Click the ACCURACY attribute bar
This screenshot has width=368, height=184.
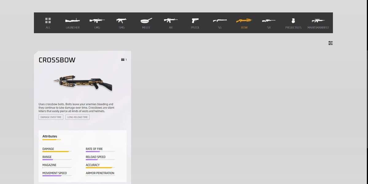pos(100,166)
